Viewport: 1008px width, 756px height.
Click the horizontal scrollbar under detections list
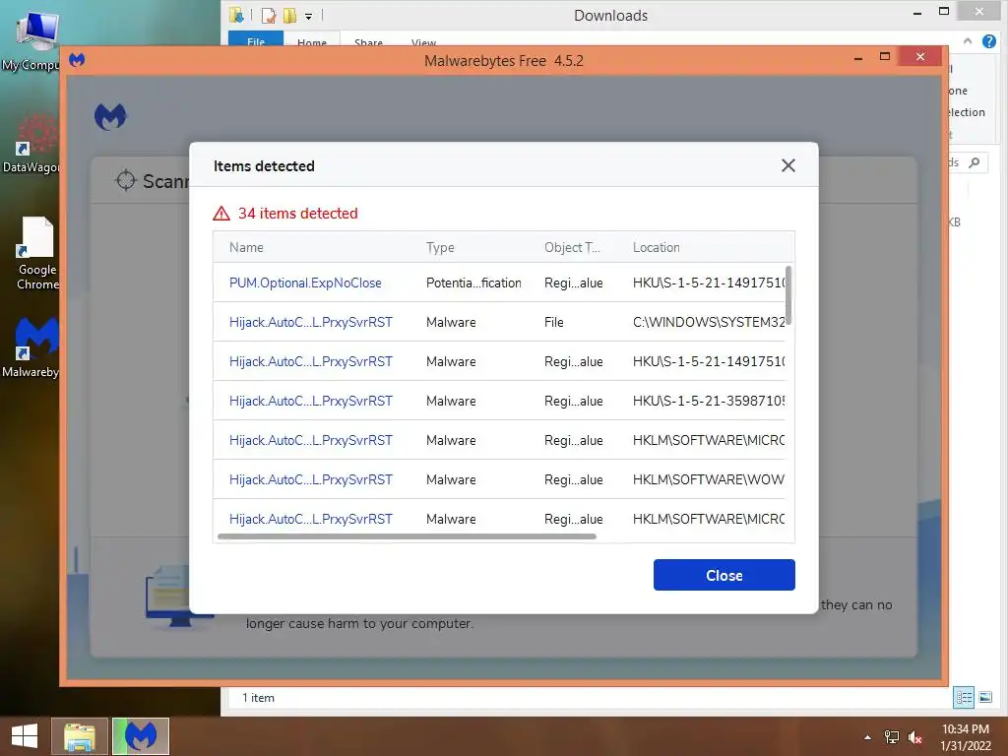[x=407, y=536]
